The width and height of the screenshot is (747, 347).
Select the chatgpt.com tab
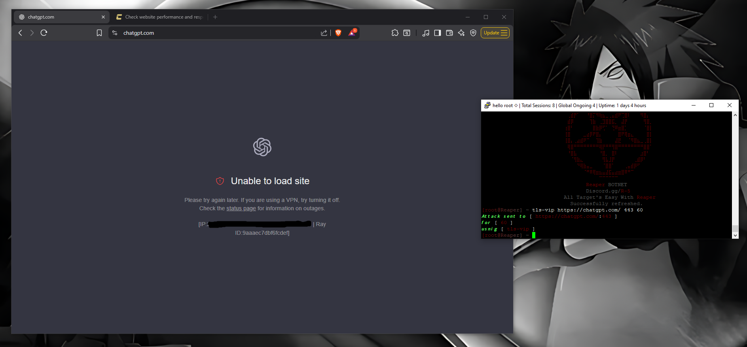(x=59, y=17)
